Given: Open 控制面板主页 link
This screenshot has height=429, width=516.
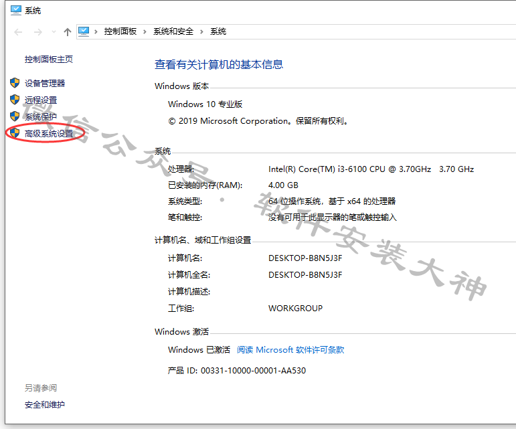Looking at the screenshot, I should (49, 59).
